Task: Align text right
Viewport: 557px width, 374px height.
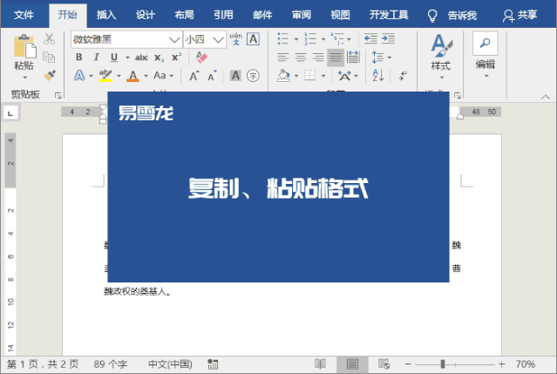Action: [x=318, y=58]
